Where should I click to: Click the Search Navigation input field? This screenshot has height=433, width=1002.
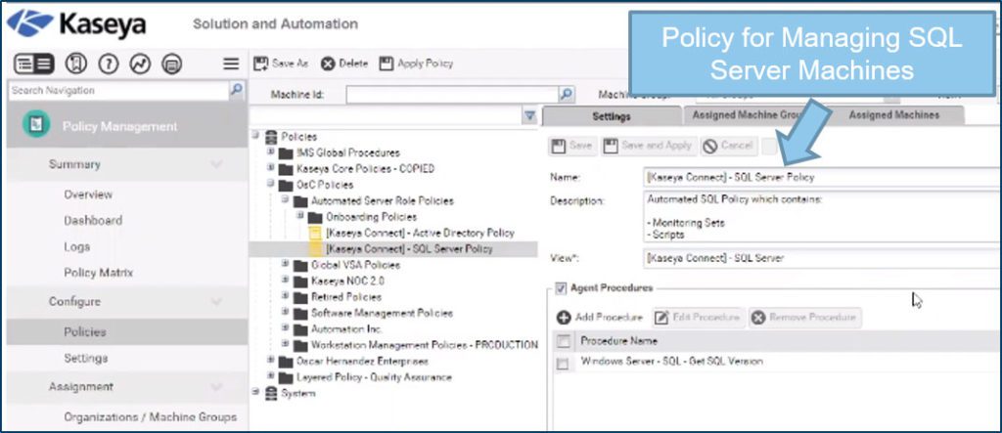tap(118, 91)
